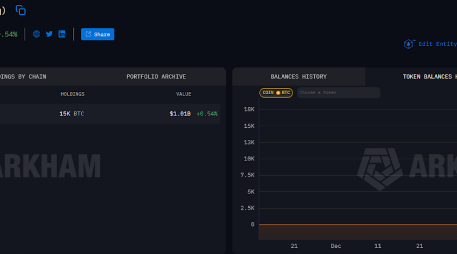Image resolution: width=457 pixels, height=254 pixels.
Task: Sort by the Holdings column header
Action: pos(73,94)
